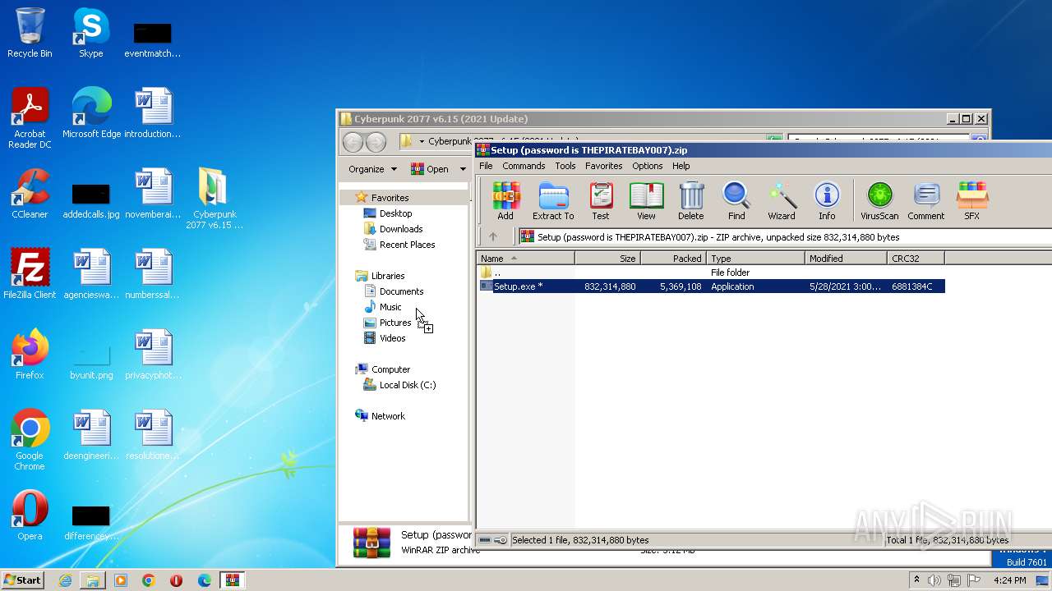Click the Delete trash bin icon
Screen dimensions: 1052x591
click(691, 201)
